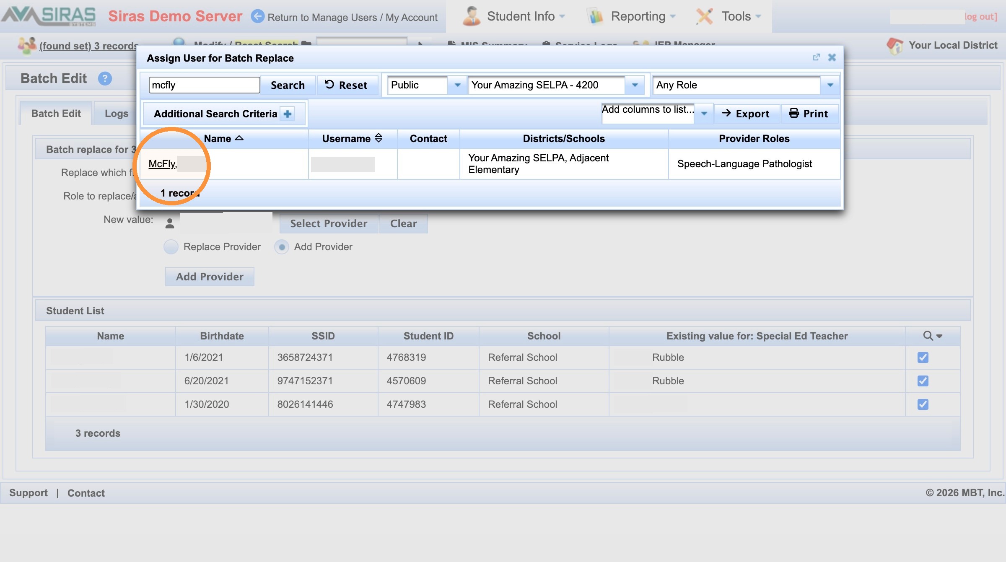Select the Add Provider radio button
Image resolution: width=1006 pixels, height=562 pixels.
coord(282,247)
